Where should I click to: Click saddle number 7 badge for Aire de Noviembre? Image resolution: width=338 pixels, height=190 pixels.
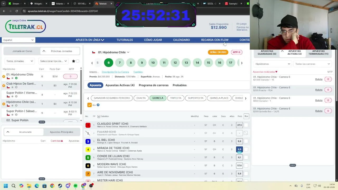[x=88, y=174]
